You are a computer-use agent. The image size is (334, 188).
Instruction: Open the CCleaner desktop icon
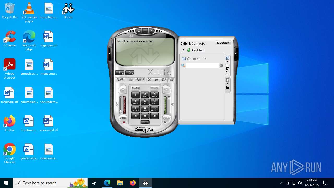pos(10,39)
